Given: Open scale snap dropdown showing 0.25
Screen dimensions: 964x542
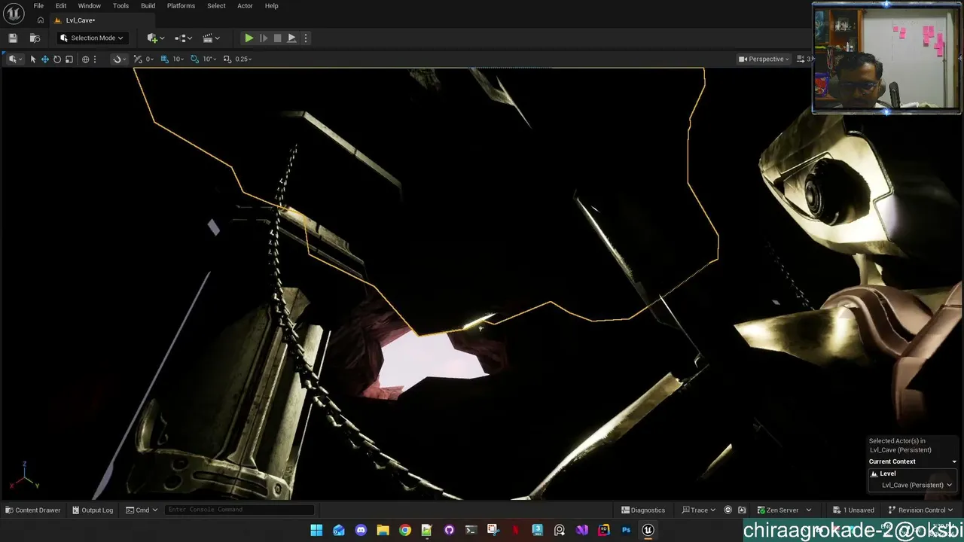Looking at the screenshot, I should [243, 59].
